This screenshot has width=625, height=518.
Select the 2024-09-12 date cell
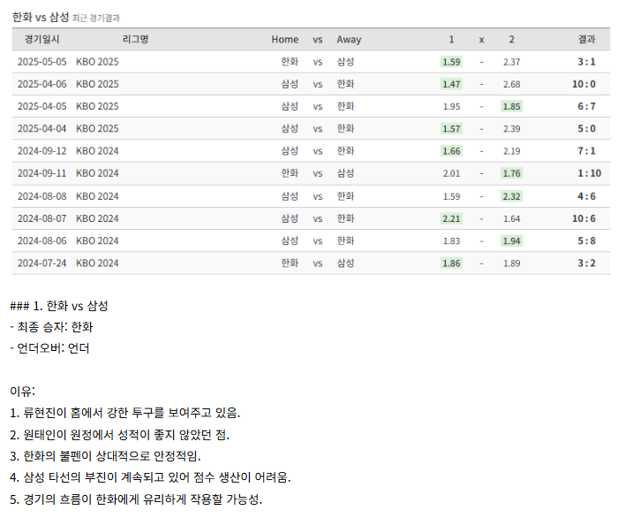coord(41,151)
